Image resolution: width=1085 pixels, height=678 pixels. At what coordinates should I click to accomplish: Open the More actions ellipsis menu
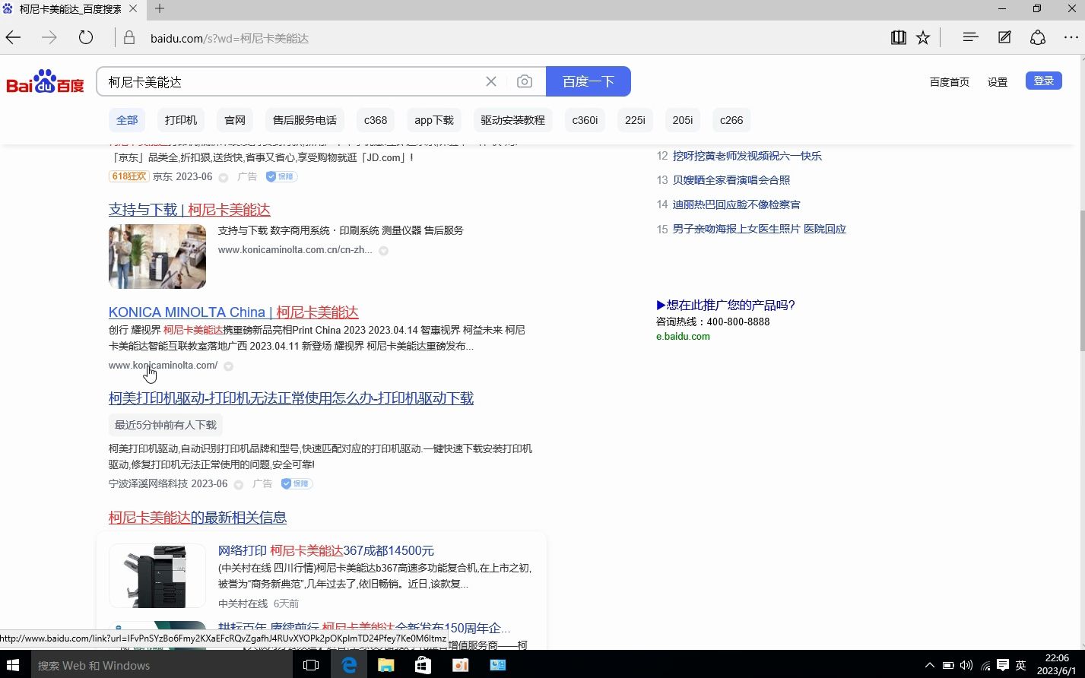pyautogui.click(x=1071, y=36)
